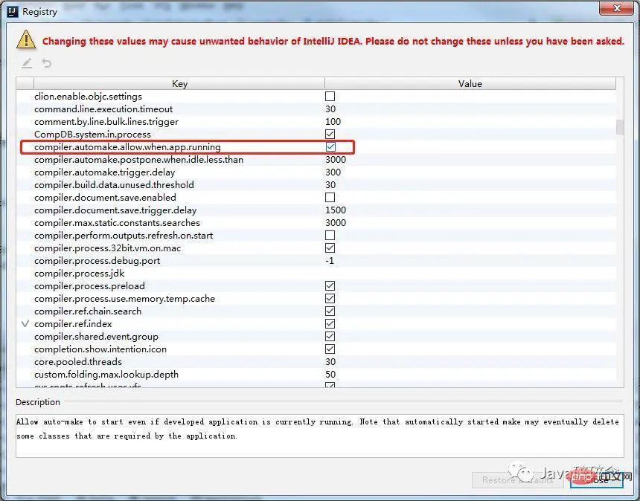Click value 50 of custom.folding.max.lookup.depth
This screenshot has height=501, width=640.
pyautogui.click(x=330, y=374)
